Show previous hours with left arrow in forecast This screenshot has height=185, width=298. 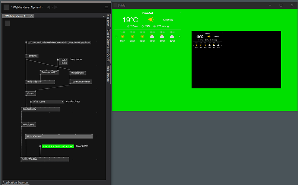tap(116, 37)
